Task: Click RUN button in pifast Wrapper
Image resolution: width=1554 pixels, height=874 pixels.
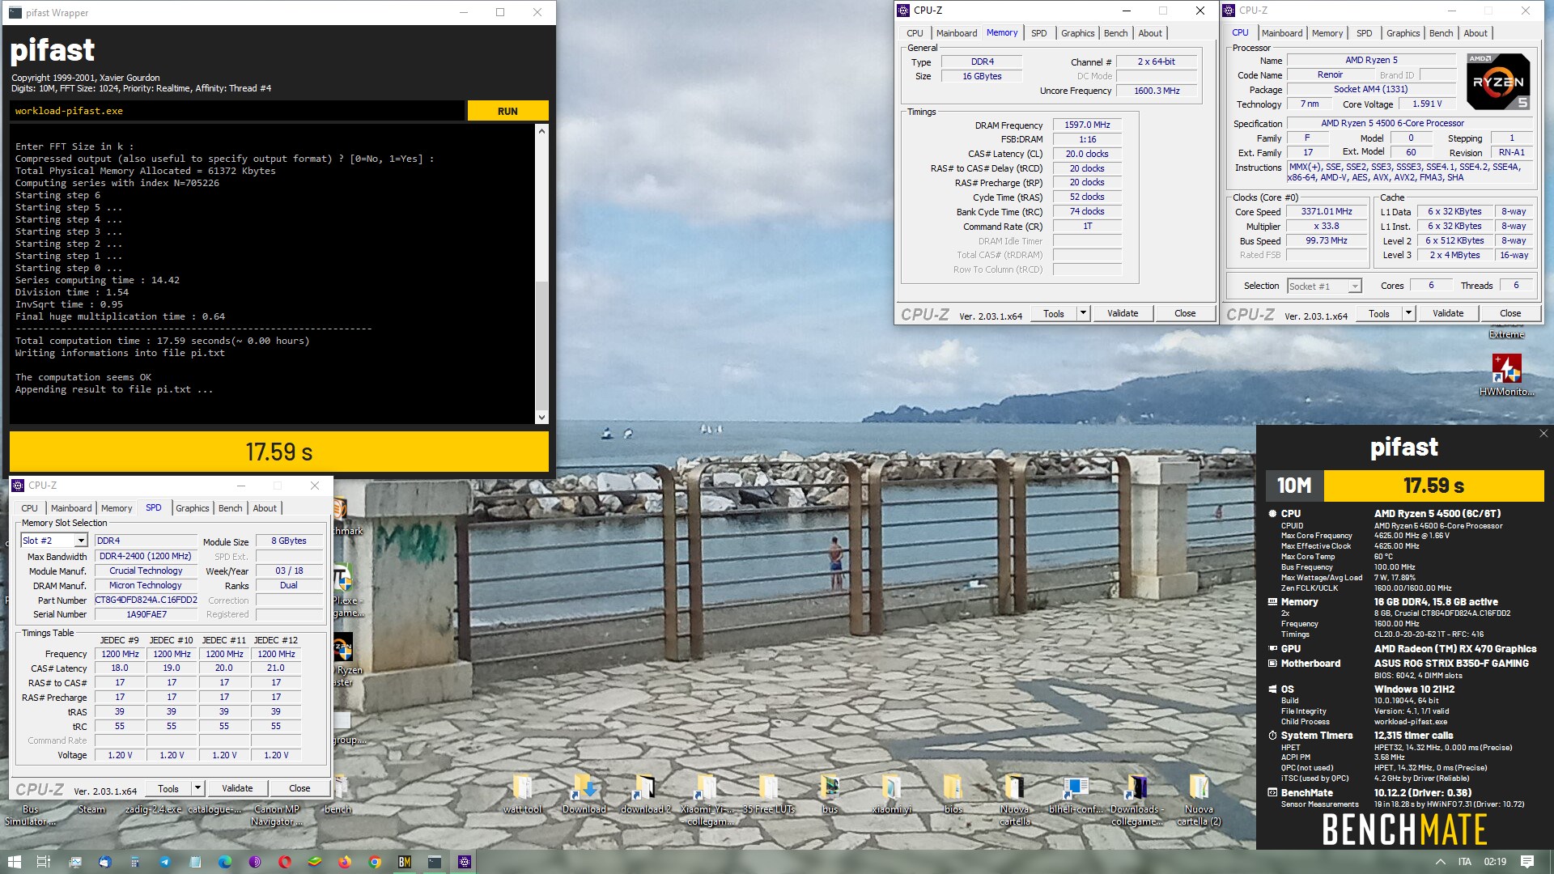Action: tap(507, 111)
